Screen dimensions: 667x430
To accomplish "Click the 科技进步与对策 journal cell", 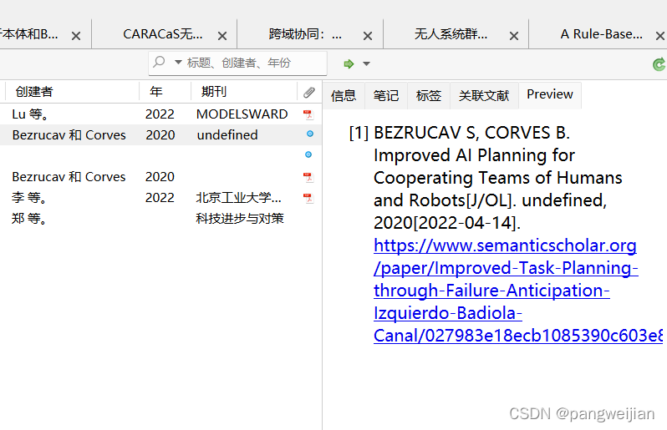I will click(240, 219).
